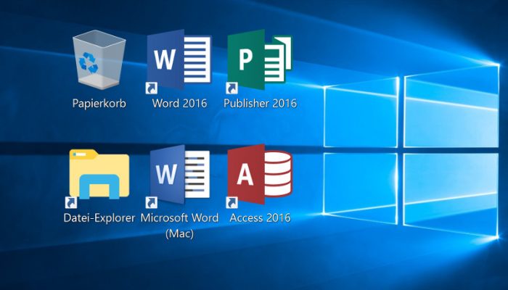The width and height of the screenshot is (508, 290).
Task: Click the 'Papierkorb' label text
Action: (99, 104)
